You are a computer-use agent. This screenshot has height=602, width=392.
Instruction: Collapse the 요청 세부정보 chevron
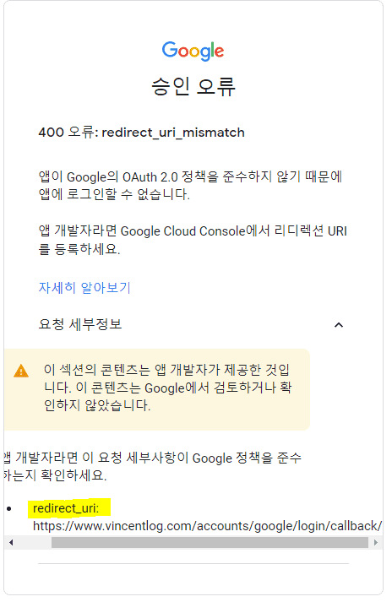click(x=339, y=325)
